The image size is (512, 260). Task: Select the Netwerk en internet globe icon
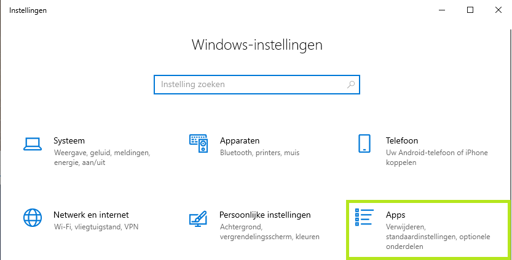pyautogui.click(x=33, y=218)
